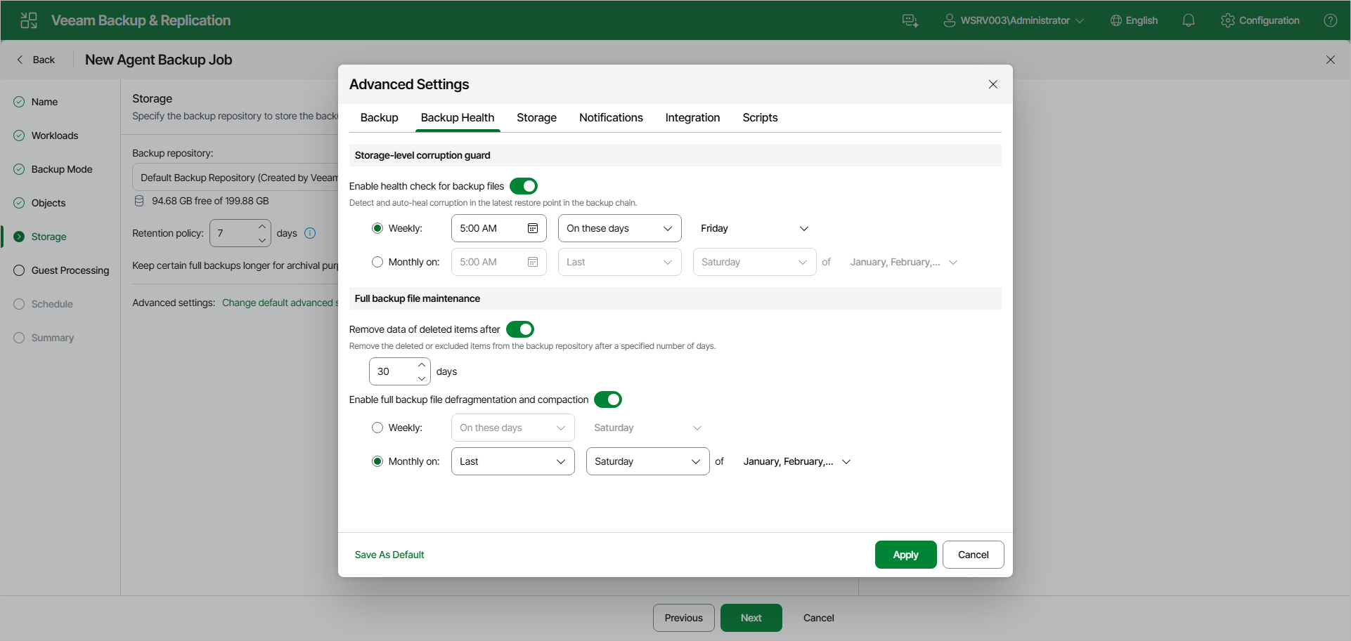
Task: Click the Summary step circle icon
Action: coord(19,338)
